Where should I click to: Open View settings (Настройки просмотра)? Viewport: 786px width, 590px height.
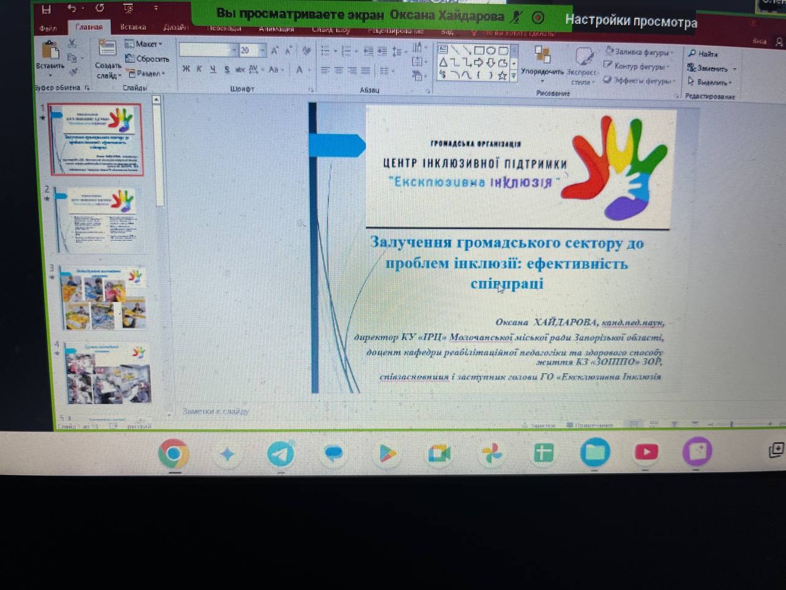(x=631, y=22)
